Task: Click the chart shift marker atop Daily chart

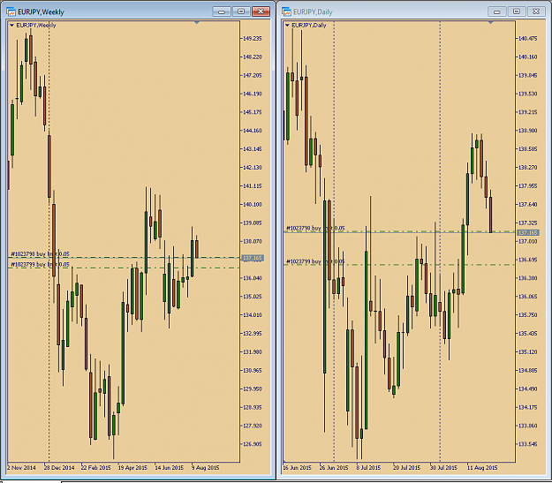Action: 490,23
